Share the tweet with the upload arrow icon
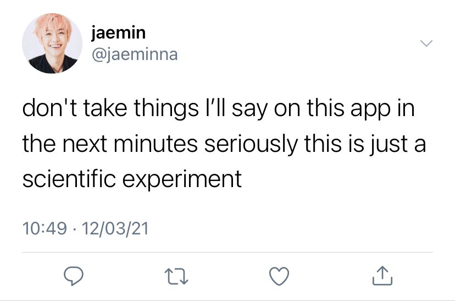Viewport: 455px width, 301px height. (382, 276)
